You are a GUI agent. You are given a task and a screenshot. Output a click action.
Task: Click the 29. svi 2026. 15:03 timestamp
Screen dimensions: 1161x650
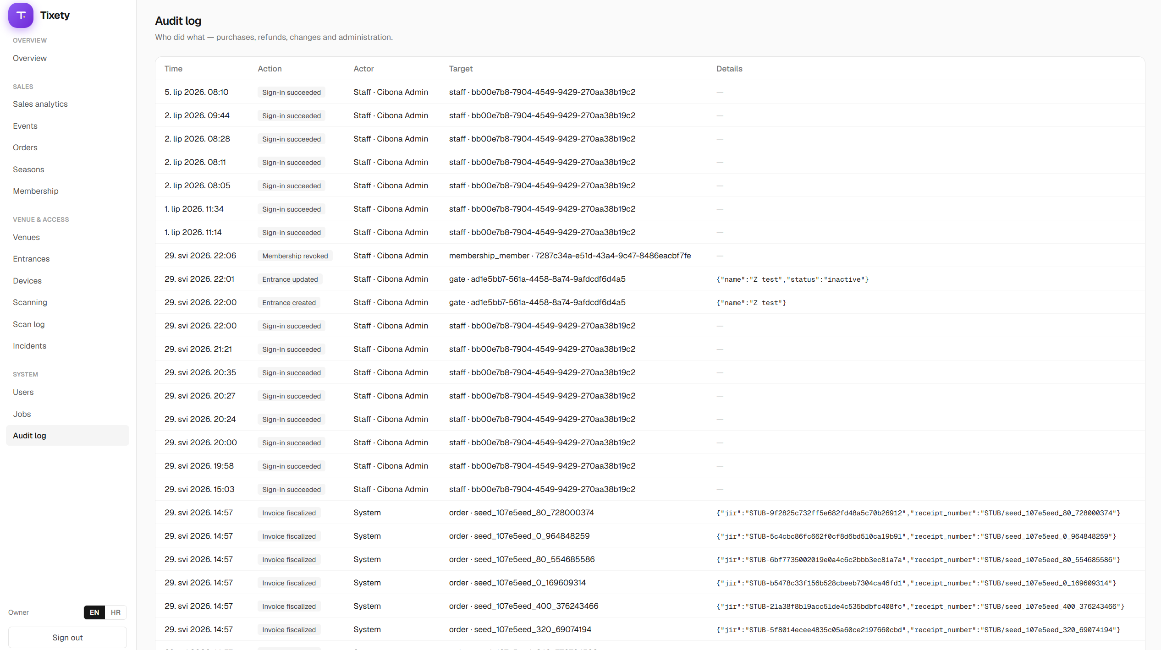[x=199, y=489]
